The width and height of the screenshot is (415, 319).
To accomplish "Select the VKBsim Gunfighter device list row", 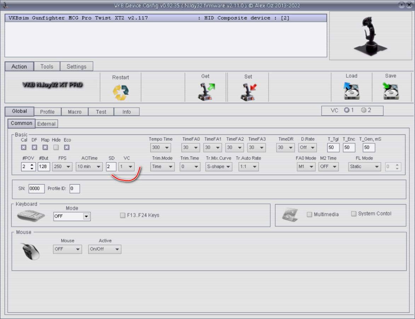I will click(x=166, y=18).
